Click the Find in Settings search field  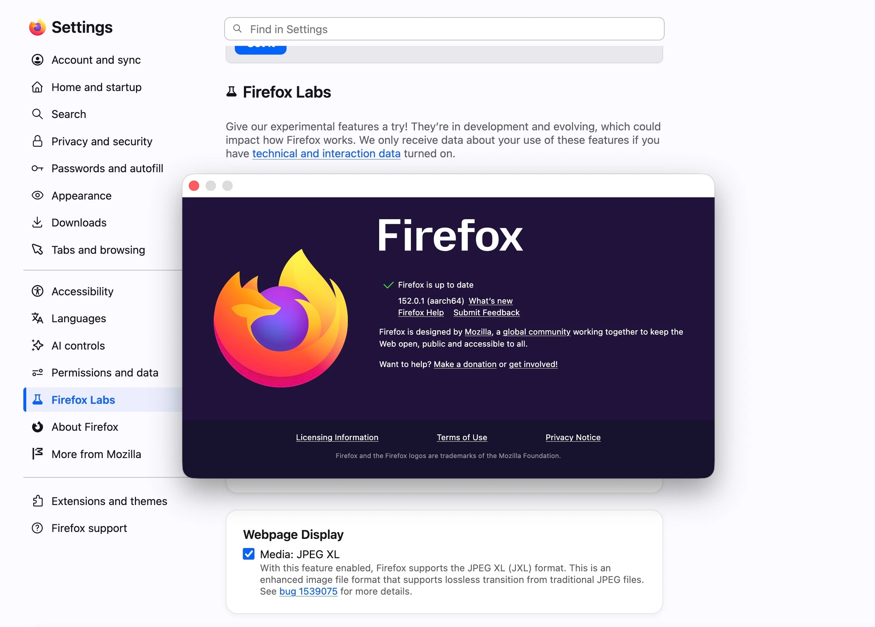pyautogui.click(x=444, y=29)
